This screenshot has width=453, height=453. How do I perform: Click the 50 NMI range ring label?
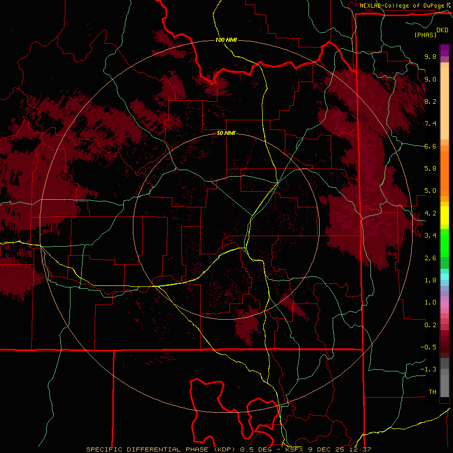226,133
